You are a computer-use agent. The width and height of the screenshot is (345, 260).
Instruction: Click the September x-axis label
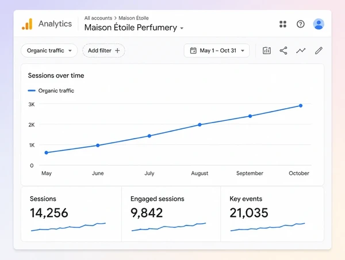pos(250,173)
